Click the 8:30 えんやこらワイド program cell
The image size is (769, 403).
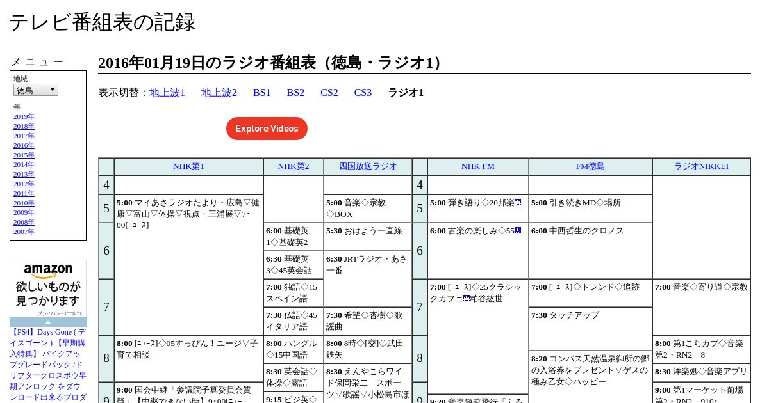coord(368,383)
